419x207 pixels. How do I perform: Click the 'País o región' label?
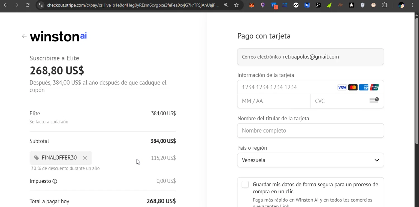coord(252,148)
